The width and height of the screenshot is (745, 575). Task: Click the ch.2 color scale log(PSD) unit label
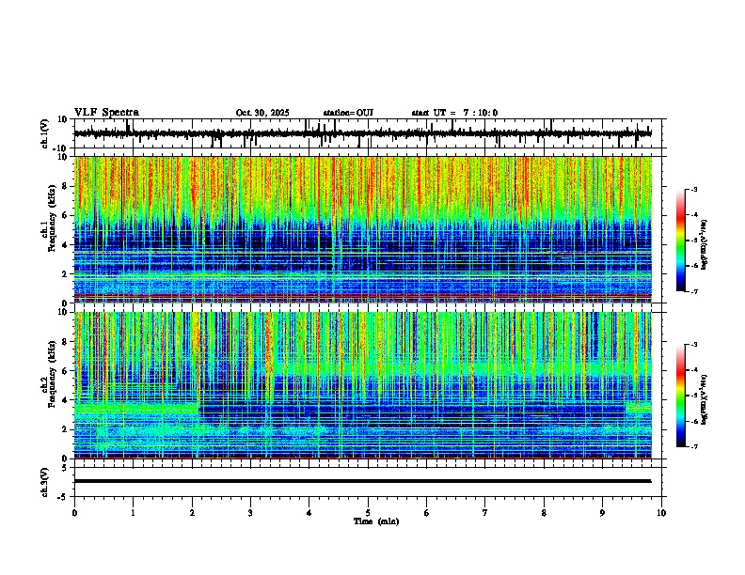tap(705, 400)
